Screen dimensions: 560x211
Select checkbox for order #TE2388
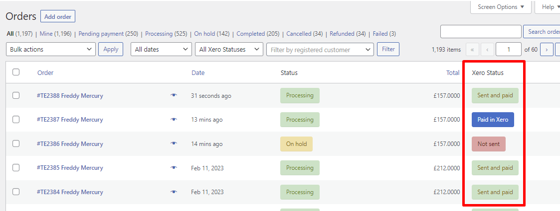pos(16,95)
